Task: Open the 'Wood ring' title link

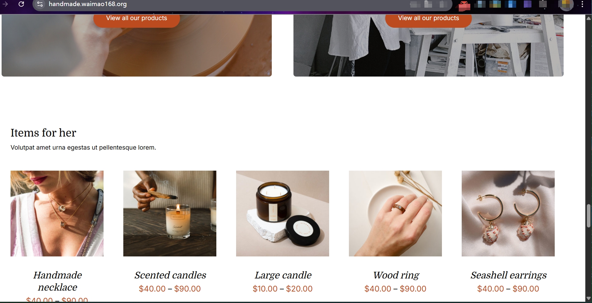Action: 396,275
